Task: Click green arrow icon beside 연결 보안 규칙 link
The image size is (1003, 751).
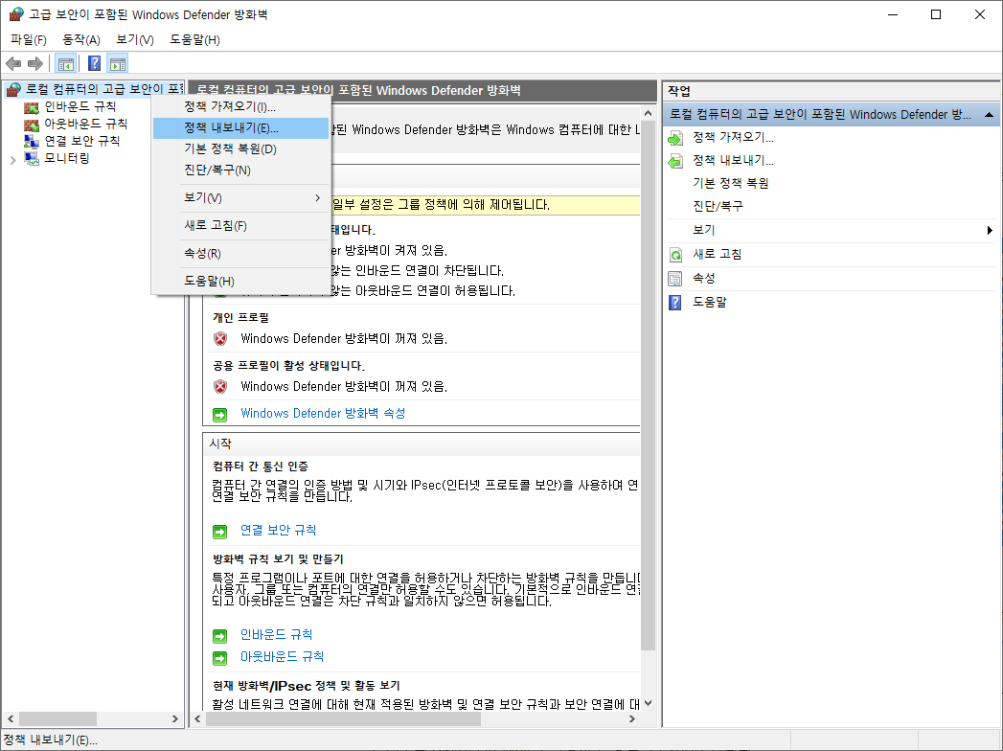Action: (x=220, y=532)
